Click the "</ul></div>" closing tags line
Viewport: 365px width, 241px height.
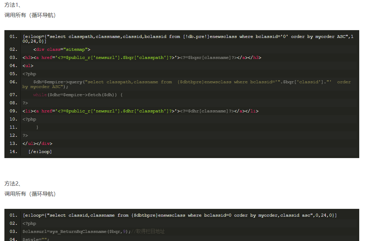coord(37,144)
